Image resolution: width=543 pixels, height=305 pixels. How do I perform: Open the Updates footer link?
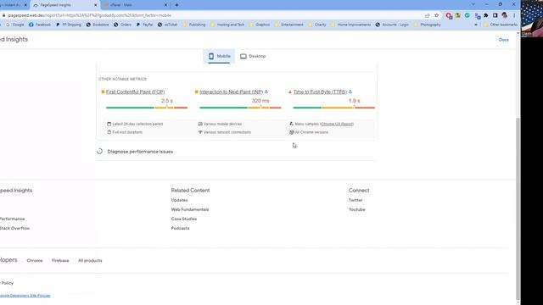pyautogui.click(x=179, y=200)
